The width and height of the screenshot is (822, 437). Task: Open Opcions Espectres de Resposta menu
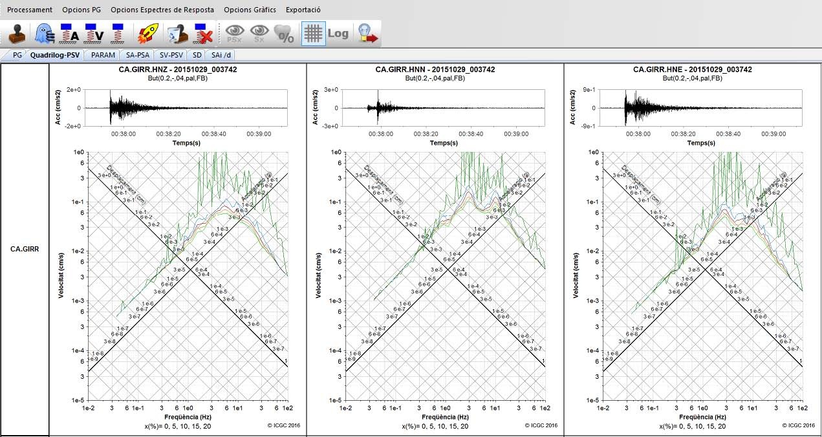[x=162, y=10]
